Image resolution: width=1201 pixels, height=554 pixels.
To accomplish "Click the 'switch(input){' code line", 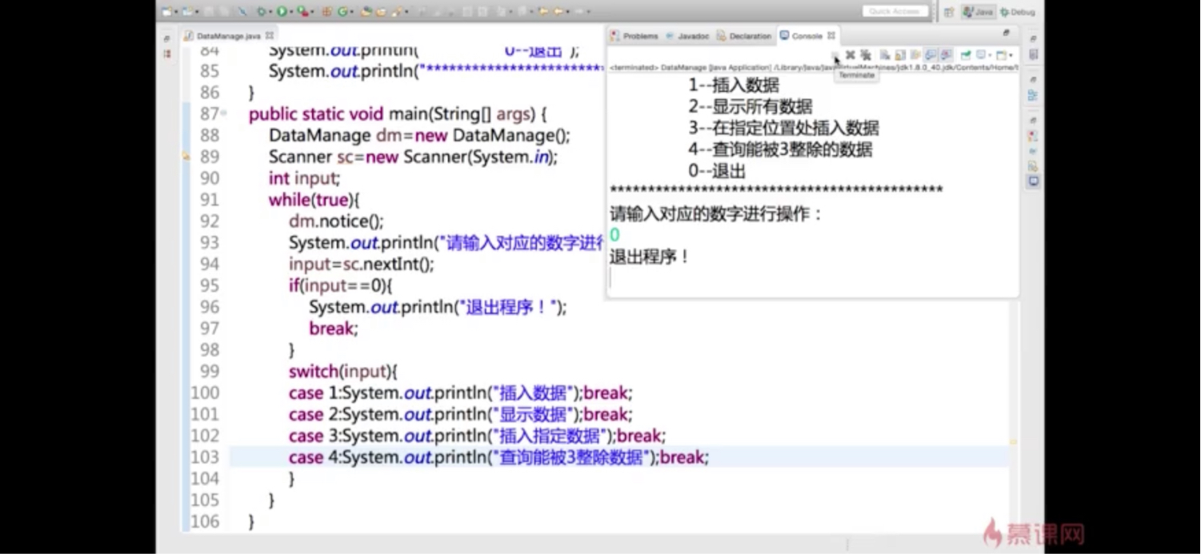I will pos(343,372).
